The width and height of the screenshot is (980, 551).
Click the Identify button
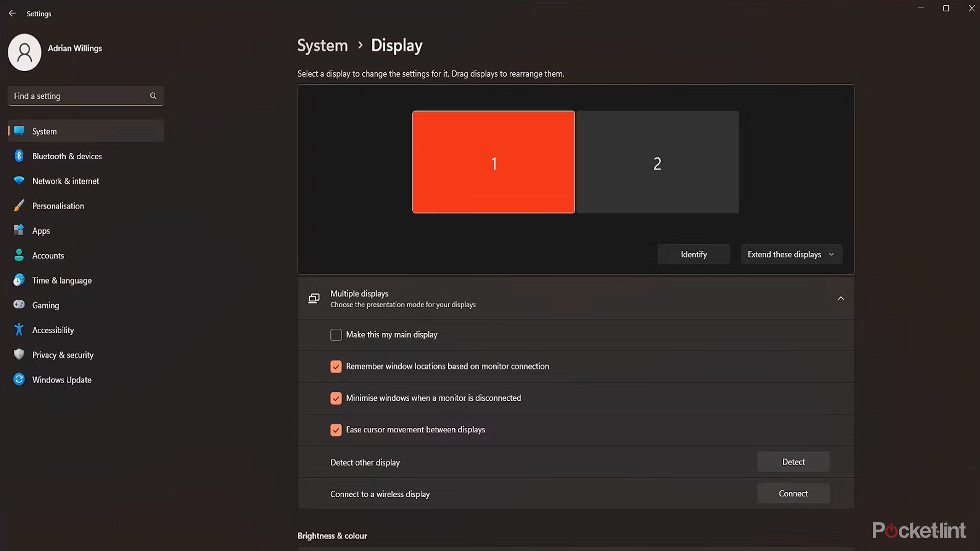pos(693,254)
